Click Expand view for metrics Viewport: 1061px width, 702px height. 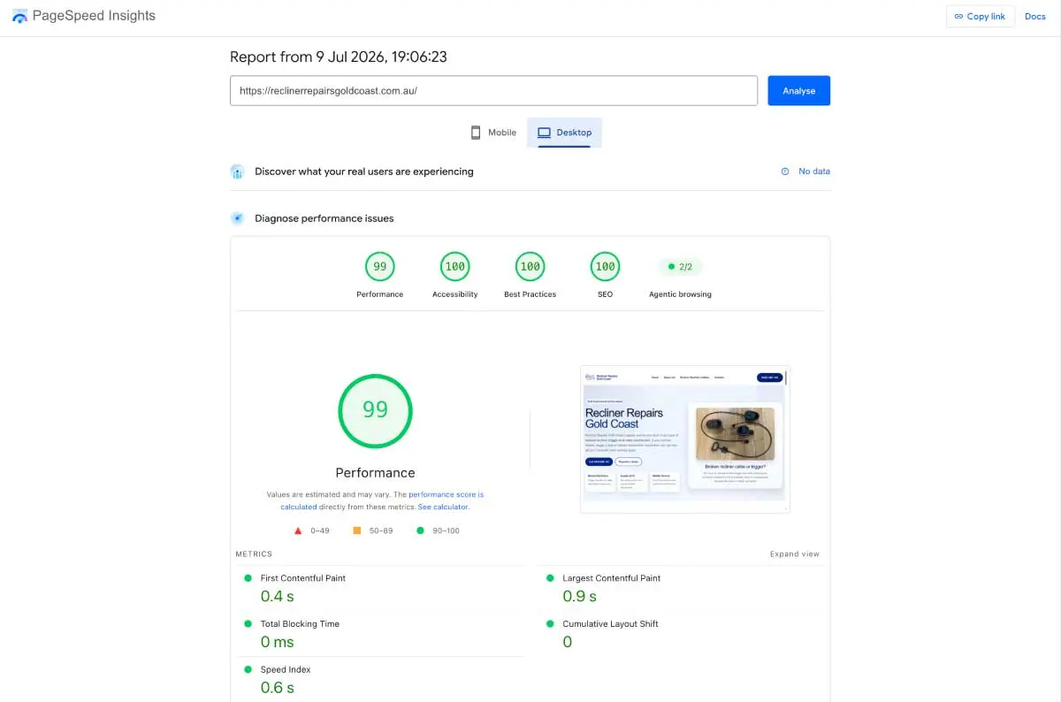pyautogui.click(x=794, y=554)
